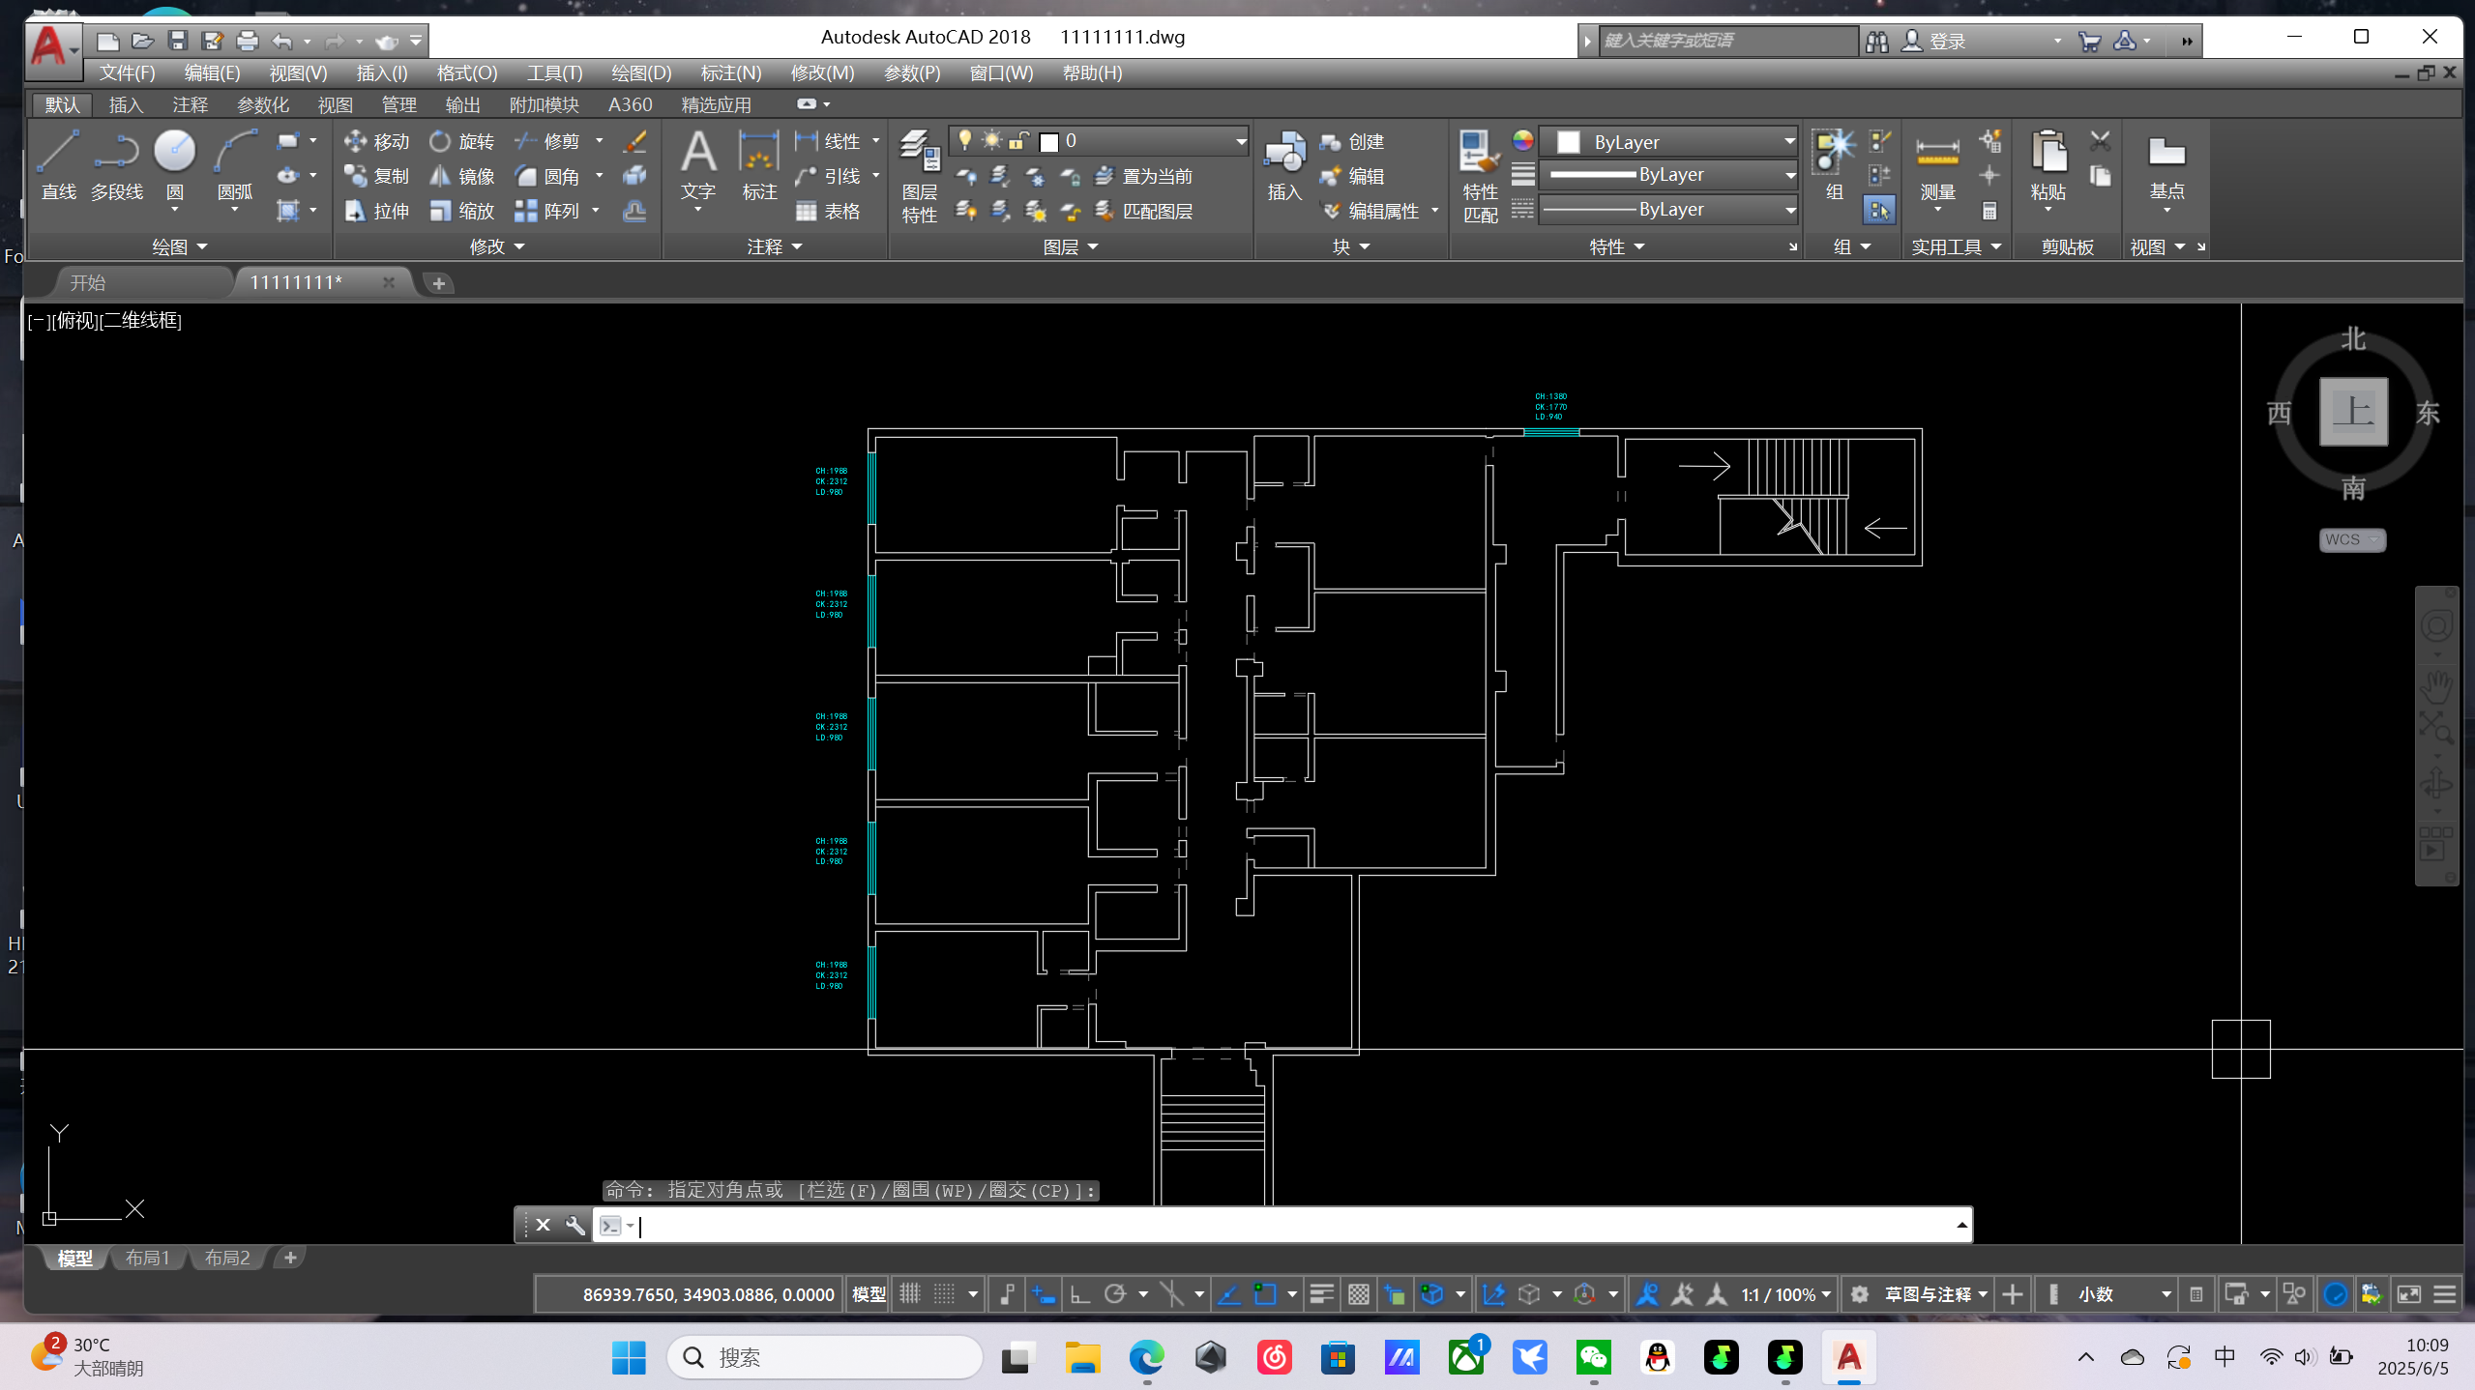2475x1390 pixels.
Task: Open the layer name dropdown showing 0
Action: pos(1151,141)
